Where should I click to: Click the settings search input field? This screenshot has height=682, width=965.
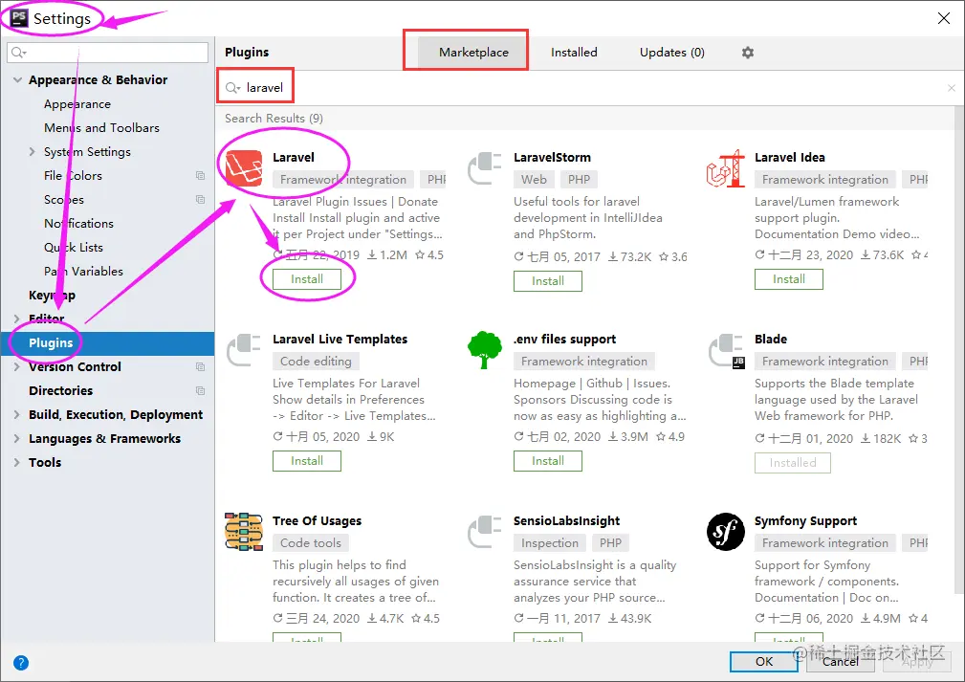tap(108, 53)
